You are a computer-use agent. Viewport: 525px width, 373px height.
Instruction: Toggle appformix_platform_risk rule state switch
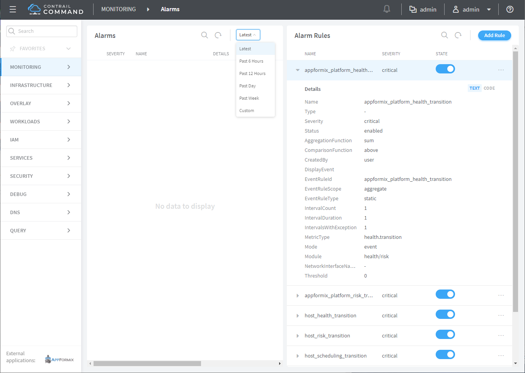(445, 294)
